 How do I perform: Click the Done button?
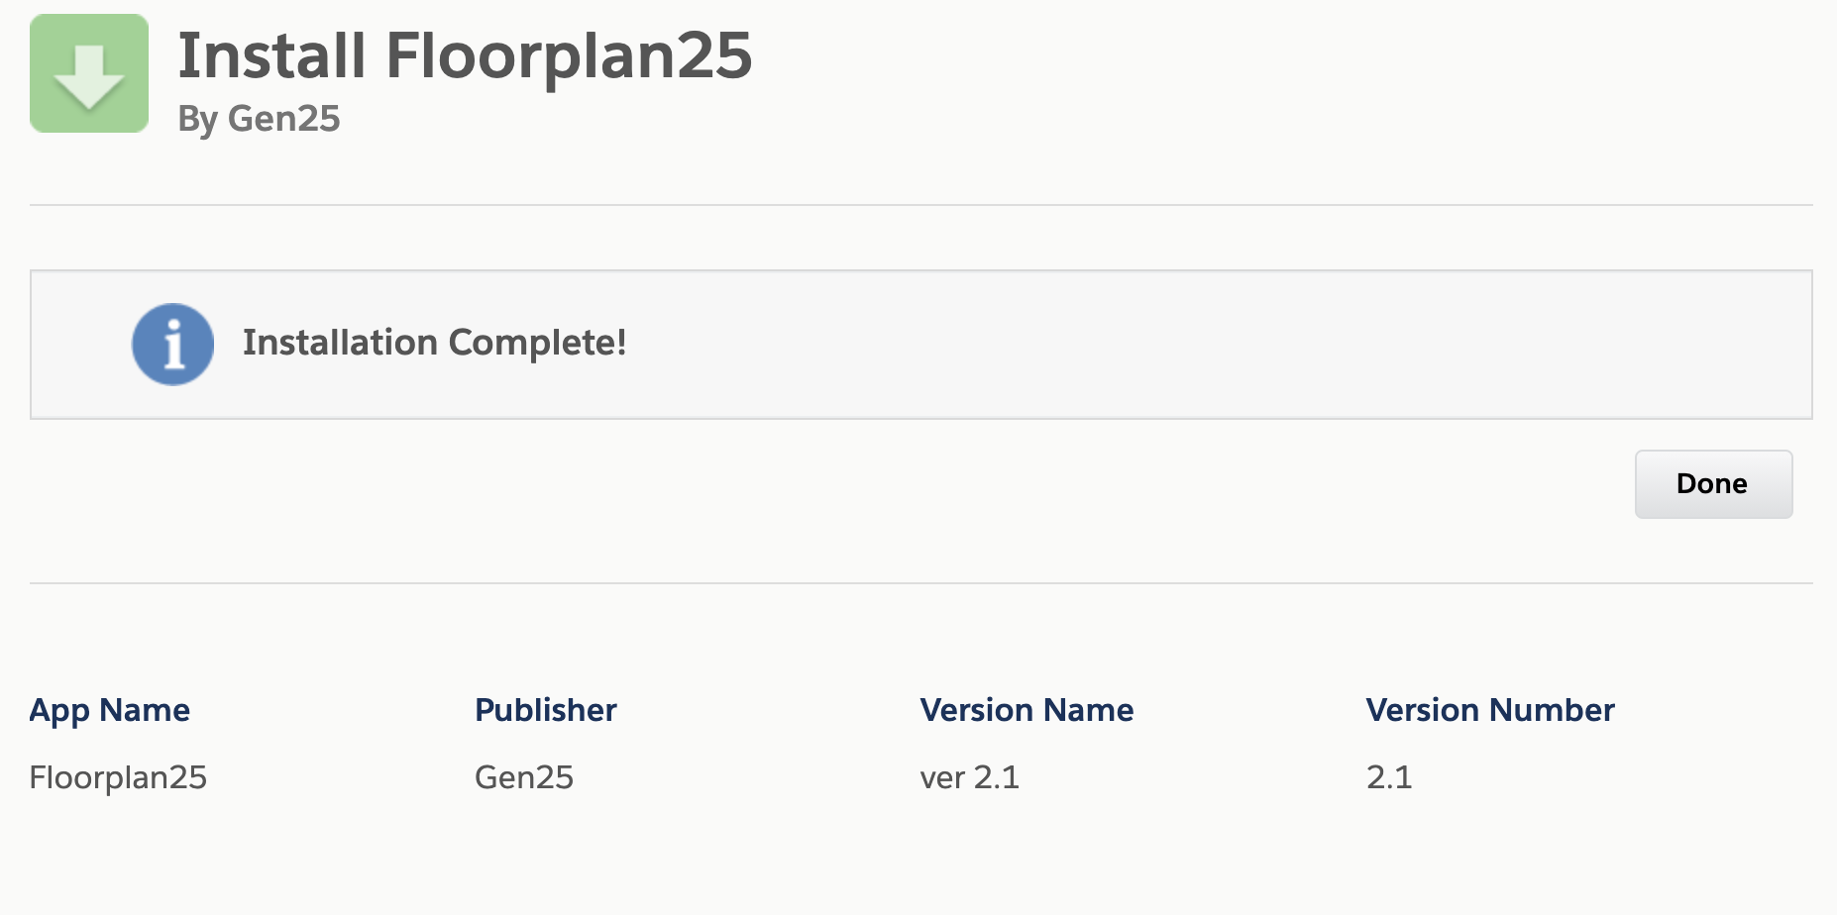1712,483
